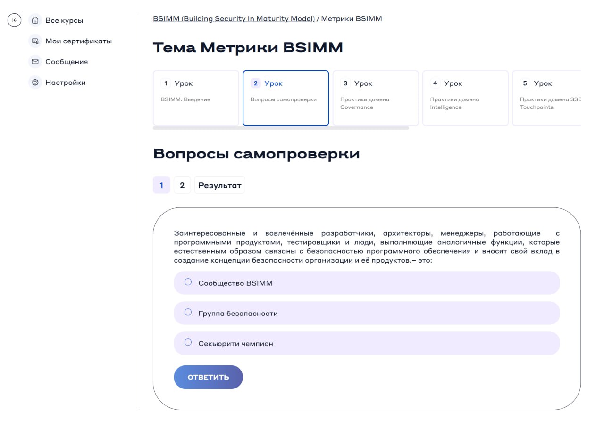Open Все курсы menu text
604x421 pixels.
[64, 20]
